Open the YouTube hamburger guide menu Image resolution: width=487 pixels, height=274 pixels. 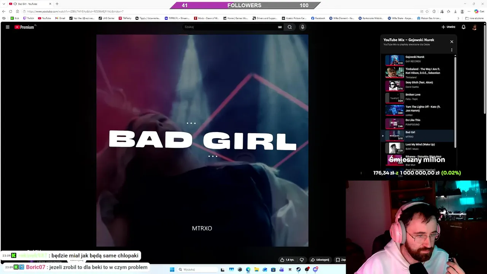tap(7, 27)
